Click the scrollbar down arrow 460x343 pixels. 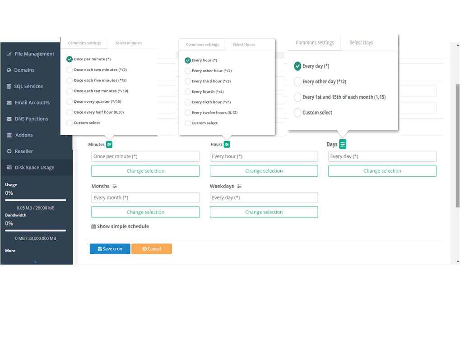(x=458, y=261)
